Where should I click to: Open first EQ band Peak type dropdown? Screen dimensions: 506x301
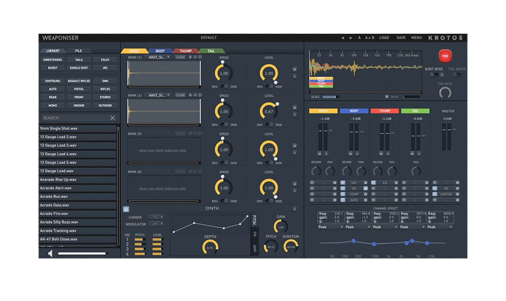[330, 227]
